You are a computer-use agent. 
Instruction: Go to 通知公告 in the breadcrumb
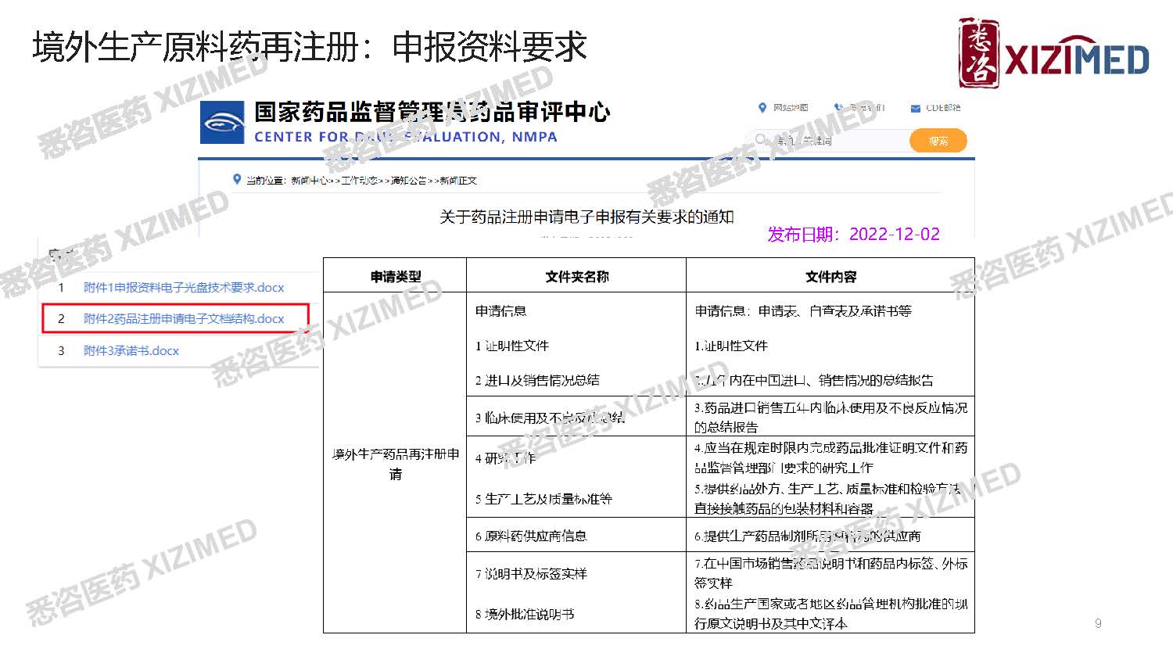point(408,181)
